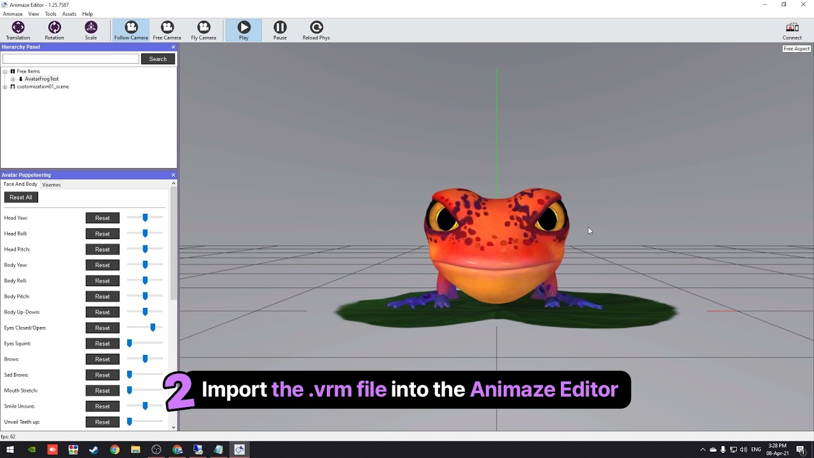Image resolution: width=814 pixels, height=458 pixels.
Task: Open the Free Aspect dropdown
Action: [x=796, y=49]
